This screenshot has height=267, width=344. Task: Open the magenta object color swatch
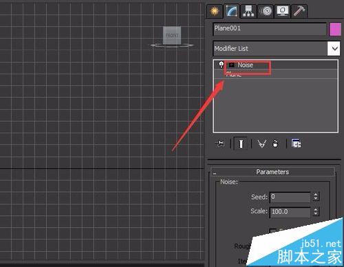335,29
